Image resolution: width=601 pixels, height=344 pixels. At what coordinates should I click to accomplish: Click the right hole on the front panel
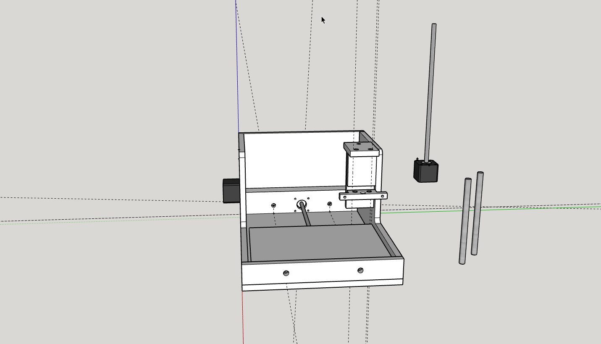click(x=360, y=270)
